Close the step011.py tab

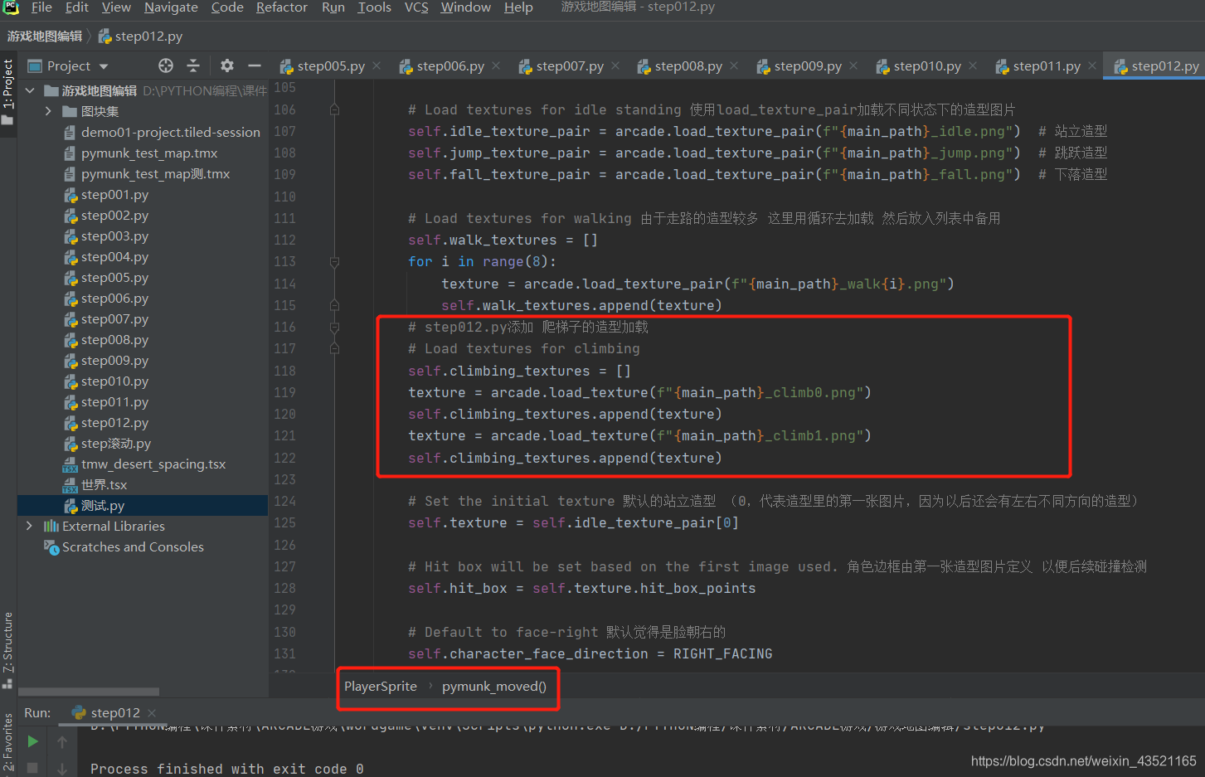click(x=1092, y=66)
